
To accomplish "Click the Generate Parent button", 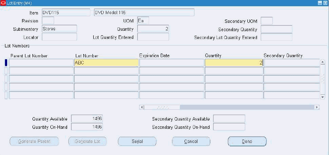I will 34,141.
